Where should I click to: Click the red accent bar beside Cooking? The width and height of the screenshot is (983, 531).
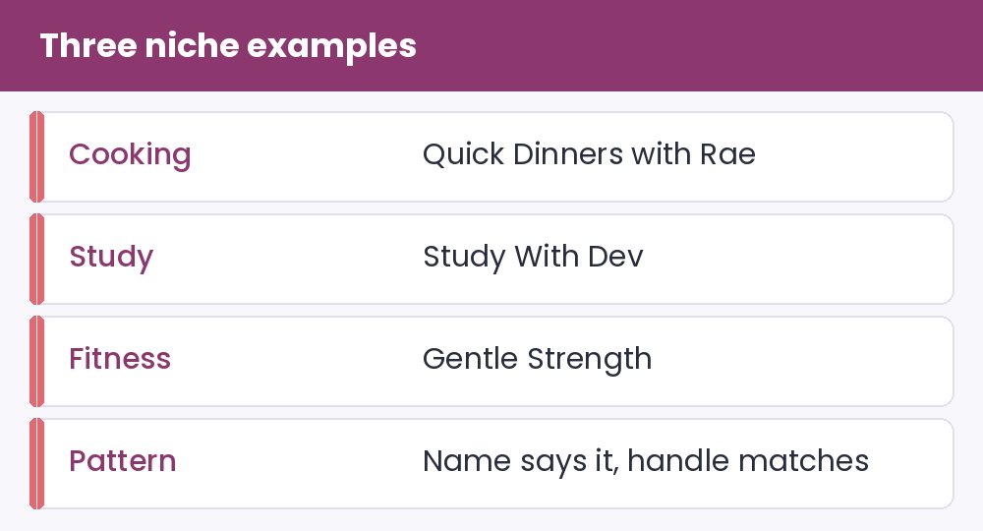[x=36, y=156]
